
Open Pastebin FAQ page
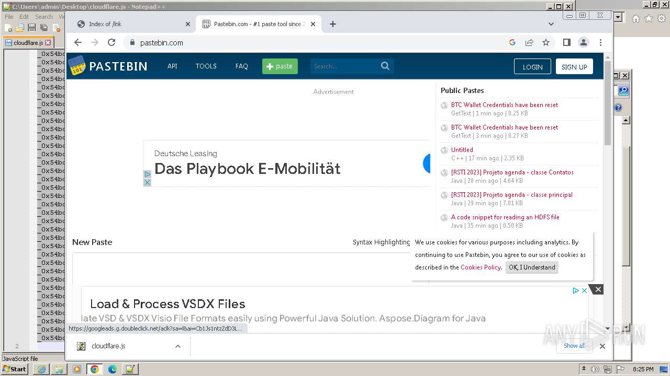pos(241,66)
